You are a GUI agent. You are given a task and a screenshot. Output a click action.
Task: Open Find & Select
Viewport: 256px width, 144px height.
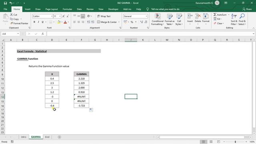[x=242, y=20]
